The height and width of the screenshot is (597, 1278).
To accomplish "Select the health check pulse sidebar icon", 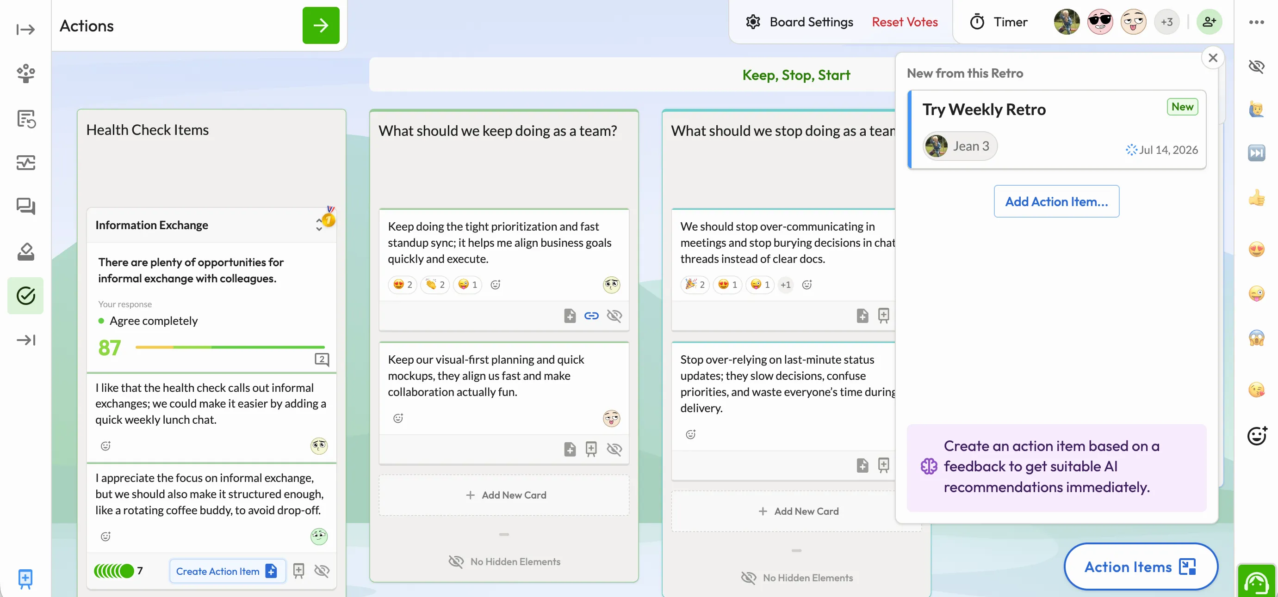I will coord(26,163).
